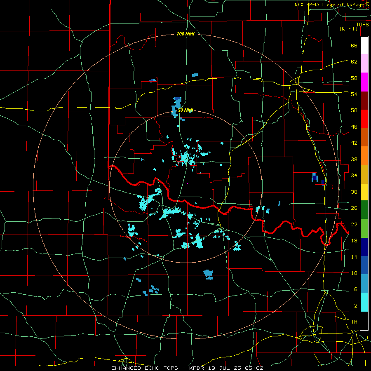Click the yellow 34 kft legend swatch
The height and width of the screenshot is (371, 371).
point(364,192)
